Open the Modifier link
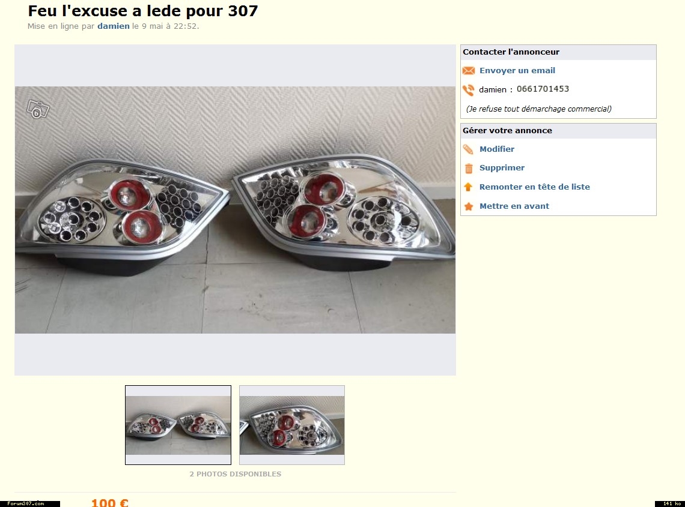This screenshot has height=507, width=685. coord(497,149)
